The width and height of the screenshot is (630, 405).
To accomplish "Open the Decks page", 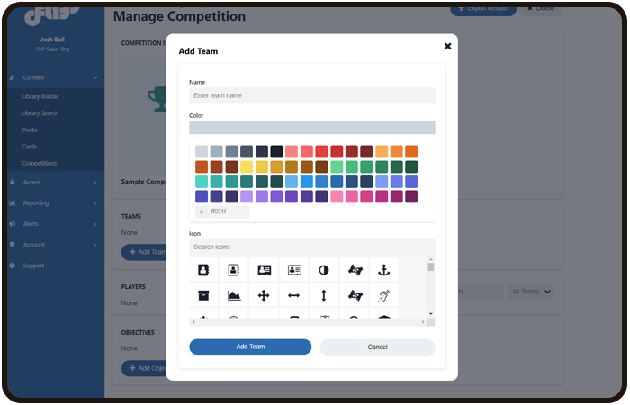I will [30, 130].
